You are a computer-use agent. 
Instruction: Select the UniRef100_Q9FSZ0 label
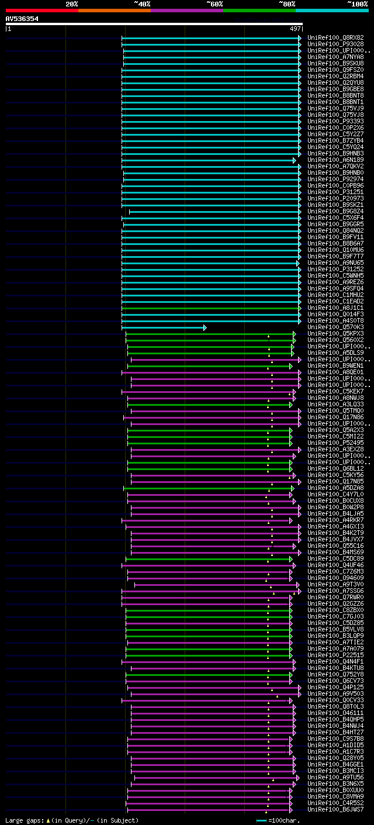click(x=335, y=70)
